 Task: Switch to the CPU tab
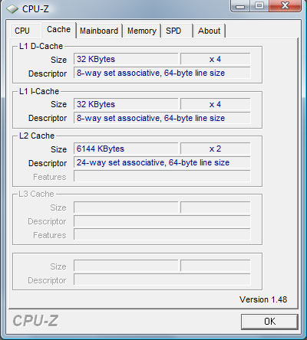pyautogui.click(x=25, y=31)
